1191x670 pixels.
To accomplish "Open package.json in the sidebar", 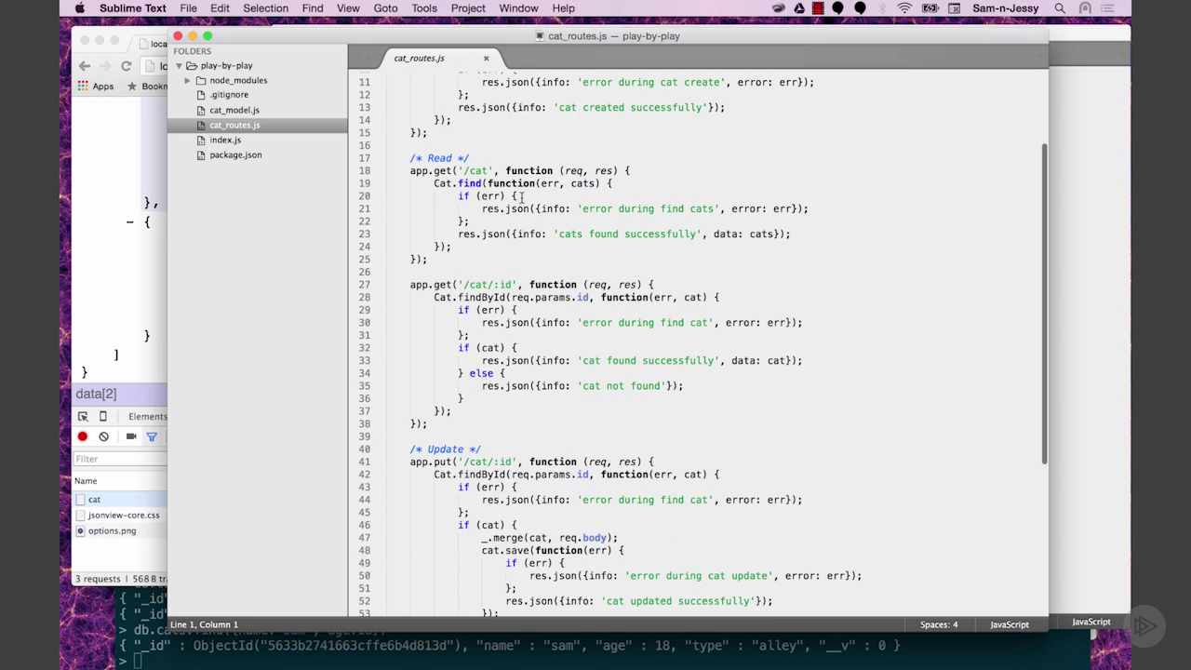I will [235, 154].
